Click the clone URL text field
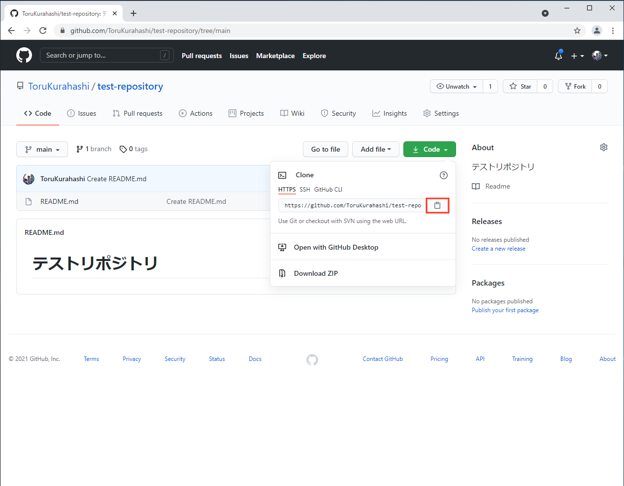The width and height of the screenshot is (624, 486). point(352,205)
